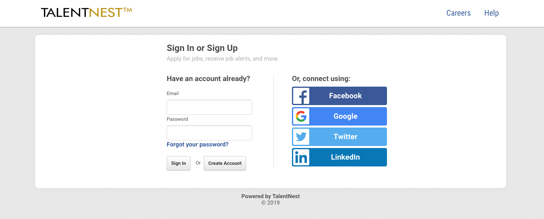Click the Create Account button

(x=225, y=163)
